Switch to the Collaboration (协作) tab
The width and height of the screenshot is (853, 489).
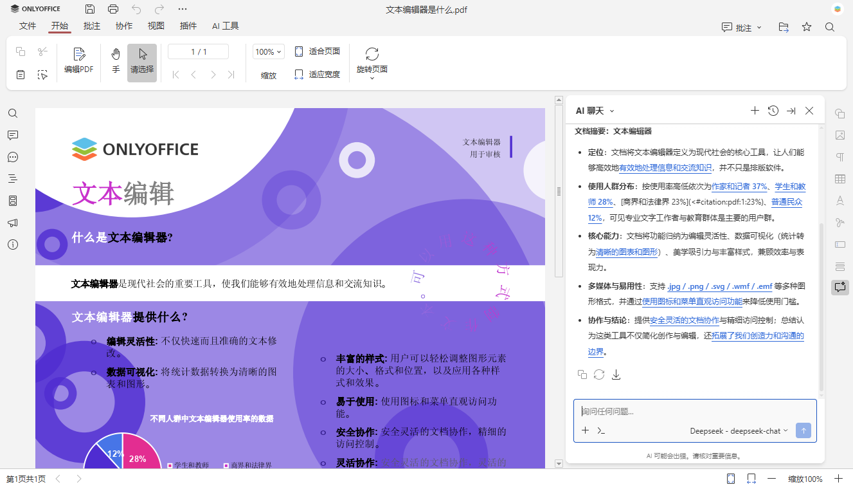tap(124, 26)
